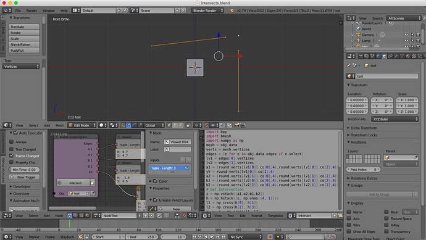Select the translate manipulator arrow icon
426x240 pixels.
pos(128,125)
